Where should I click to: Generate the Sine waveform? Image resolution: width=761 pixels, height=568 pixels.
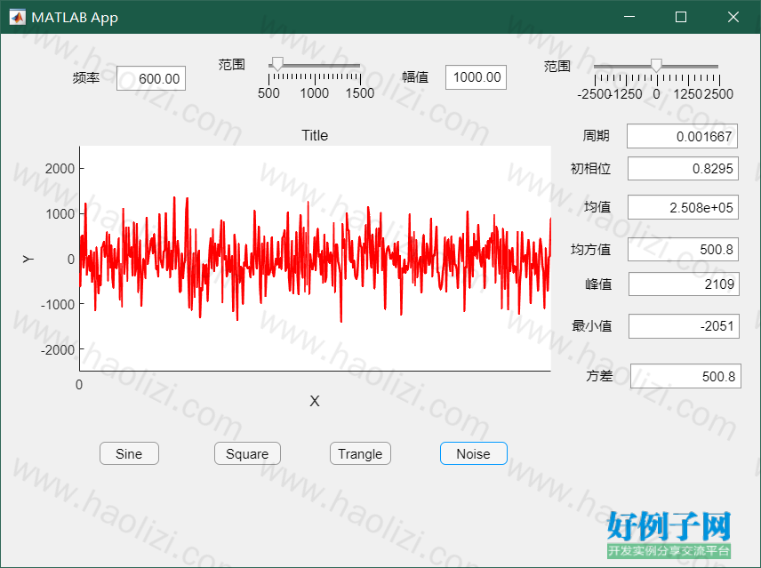(129, 453)
